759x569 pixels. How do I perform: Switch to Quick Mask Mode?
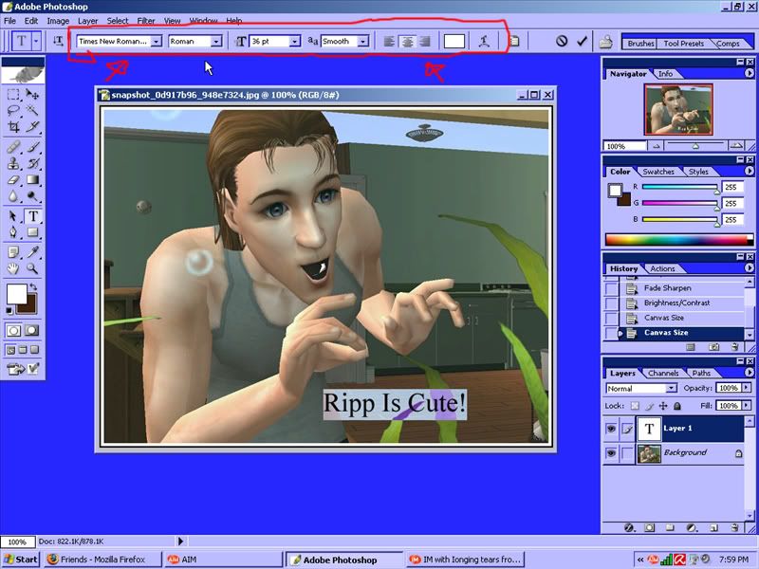point(32,331)
